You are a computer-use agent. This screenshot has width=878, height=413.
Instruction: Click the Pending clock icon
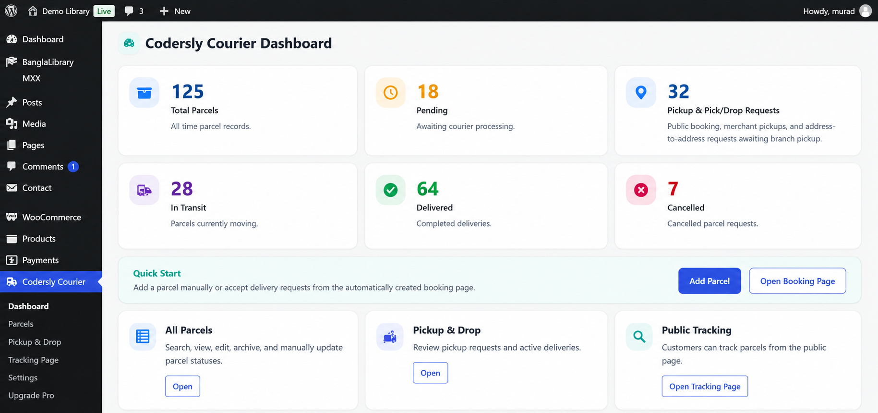pos(390,92)
